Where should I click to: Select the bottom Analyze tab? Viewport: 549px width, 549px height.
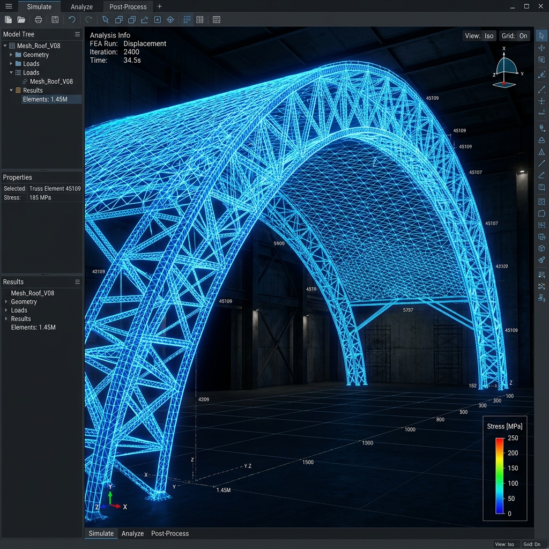click(132, 533)
